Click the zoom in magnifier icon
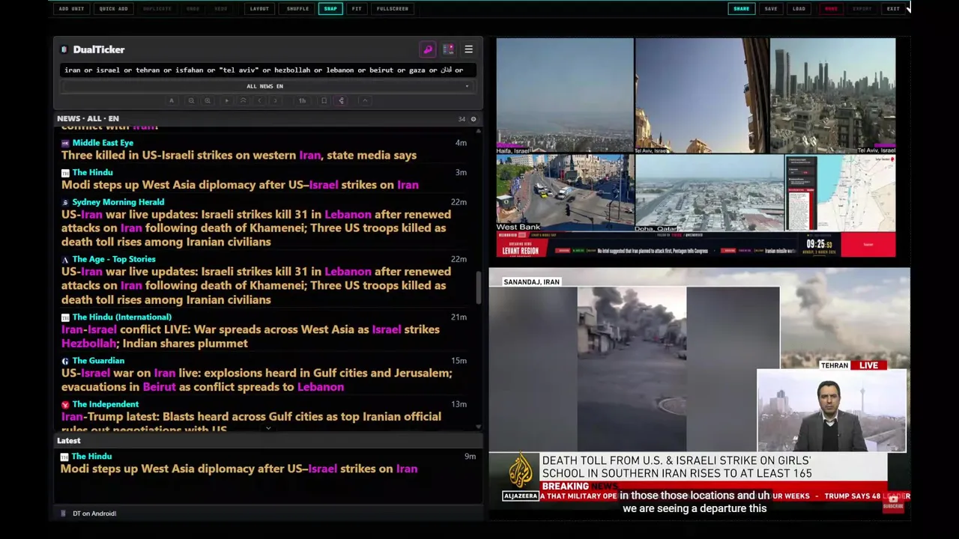 coord(208,100)
